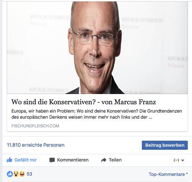Click the small arrow after Top-Kommentare
The width and height of the screenshot is (192, 182).
click(x=187, y=174)
